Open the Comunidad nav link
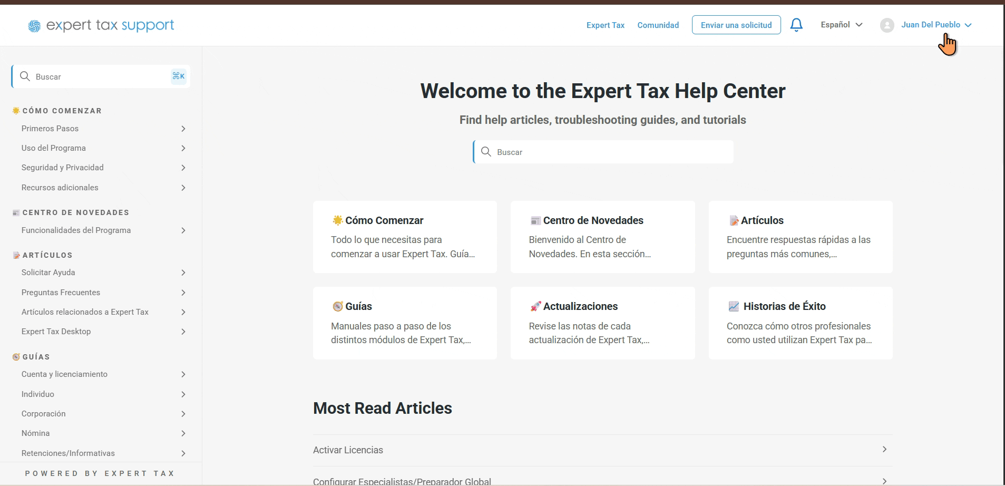Viewport: 1005px width, 486px height. click(x=658, y=25)
